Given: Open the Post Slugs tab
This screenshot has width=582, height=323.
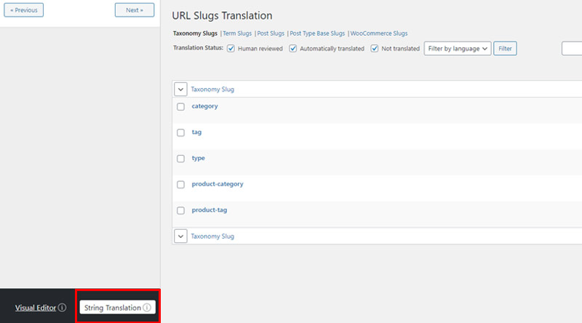Looking at the screenshot, I should [271, 33].
